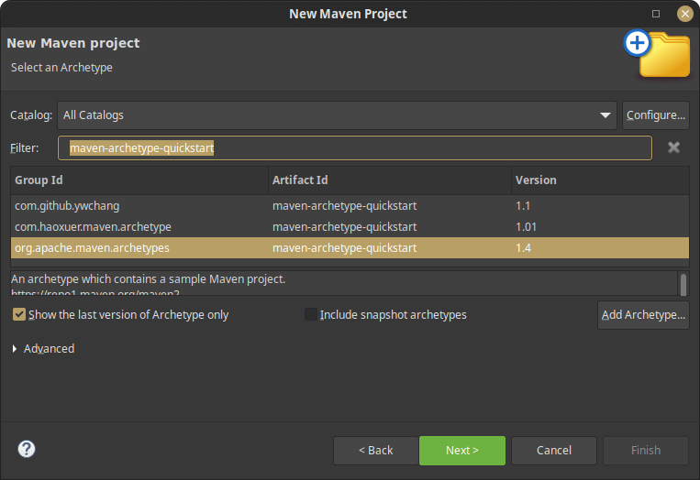The image size is (700, 480).
Task: Select the com.haoxuer.maven.archetype row
Action: pyautogui.click(x=350, y=227)
